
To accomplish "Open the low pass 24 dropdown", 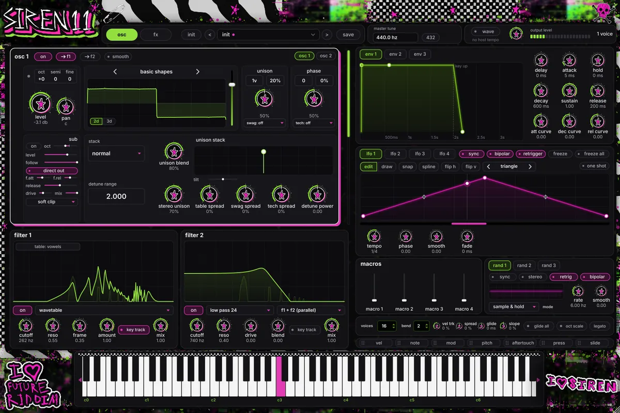I will (240, 310).
